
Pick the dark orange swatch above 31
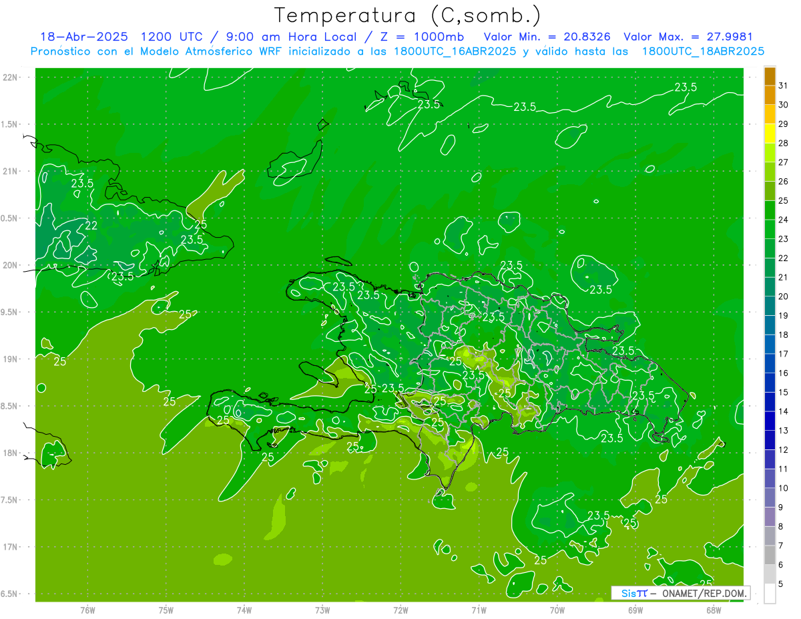(x=770, y=76)
